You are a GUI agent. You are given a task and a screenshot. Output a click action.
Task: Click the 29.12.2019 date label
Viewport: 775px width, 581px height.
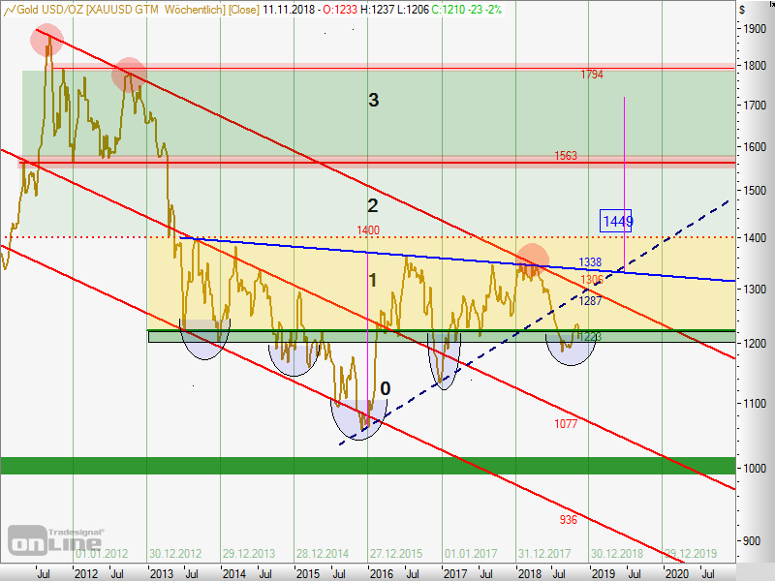pyautogui.click(x=691, y=553)
